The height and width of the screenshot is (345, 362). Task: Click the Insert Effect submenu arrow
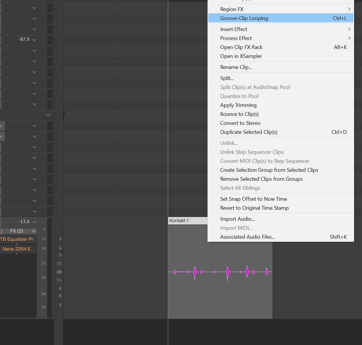coord(349,29)
